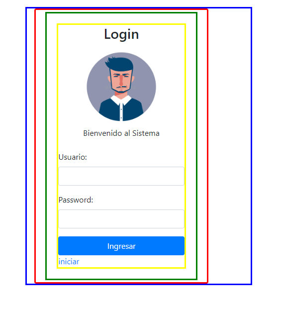Image resolution: width=281 pixels, height=313 pixels.
Task: Open the iniciar link
Action: coord(69,262)
